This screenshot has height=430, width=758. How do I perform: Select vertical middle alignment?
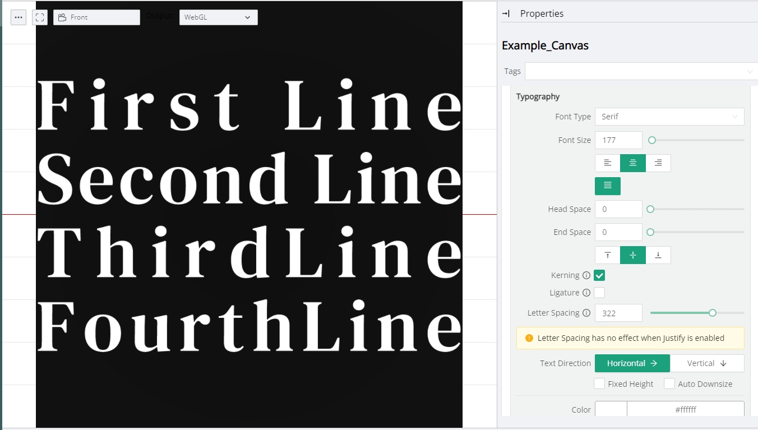(633, 255)
